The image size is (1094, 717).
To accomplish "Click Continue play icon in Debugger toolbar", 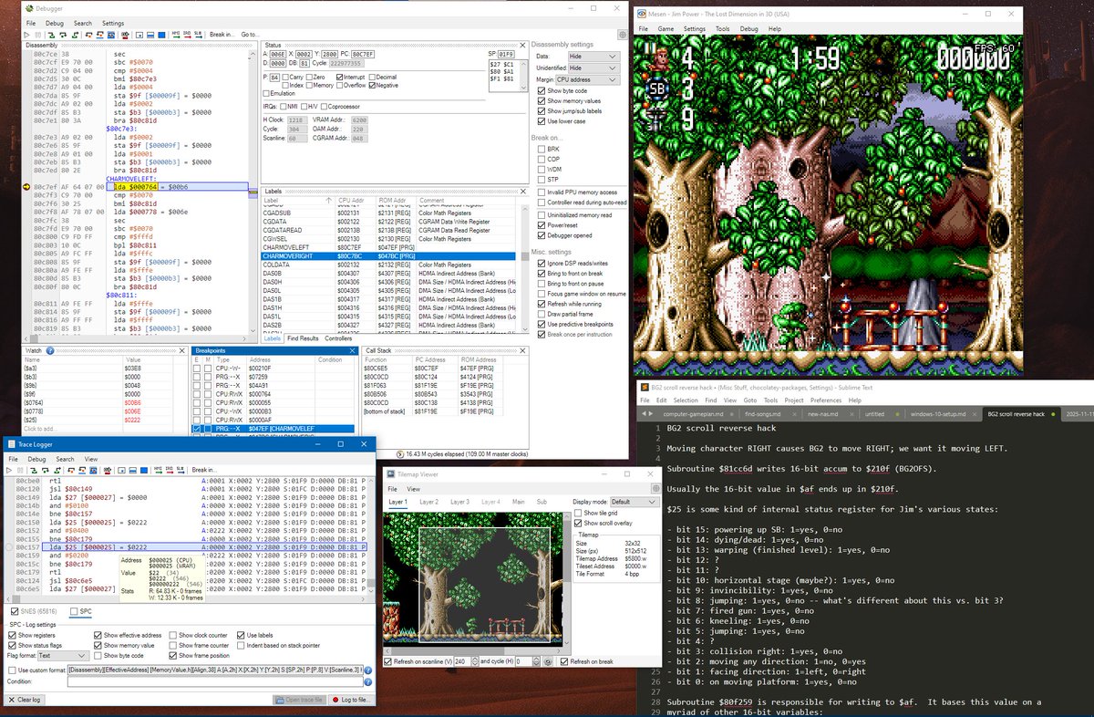I will 26,35.
